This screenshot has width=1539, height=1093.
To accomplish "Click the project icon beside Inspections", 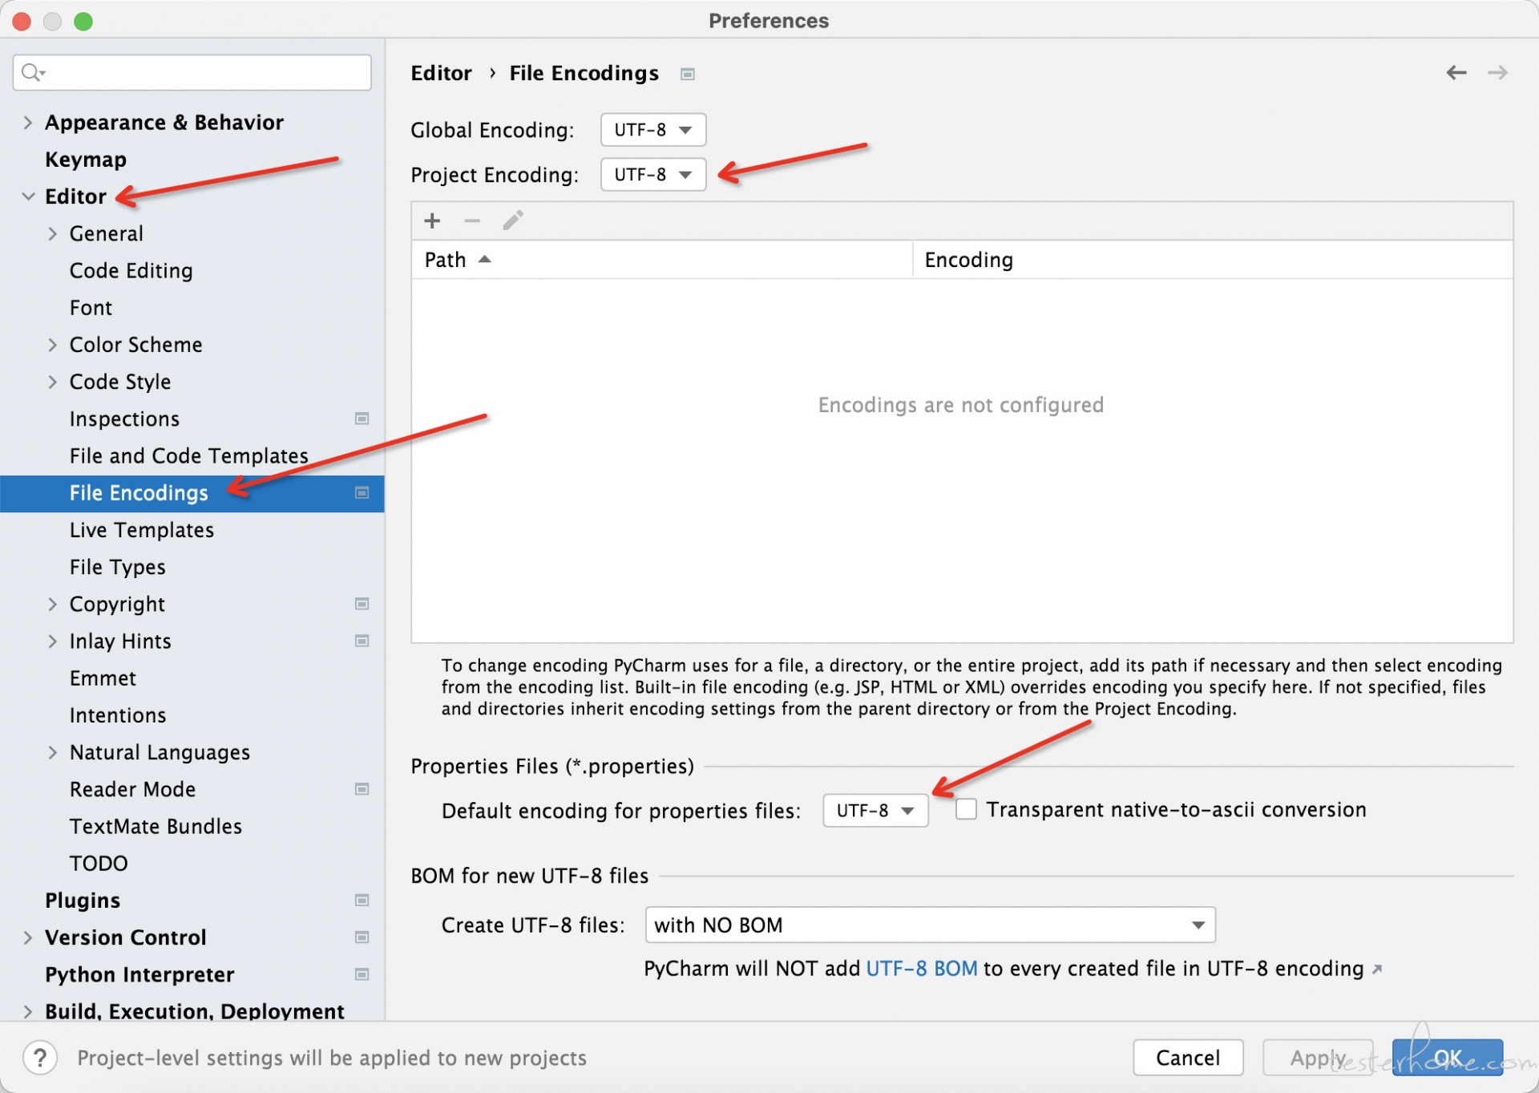I will pyautogui.click(x=362, y=419).
